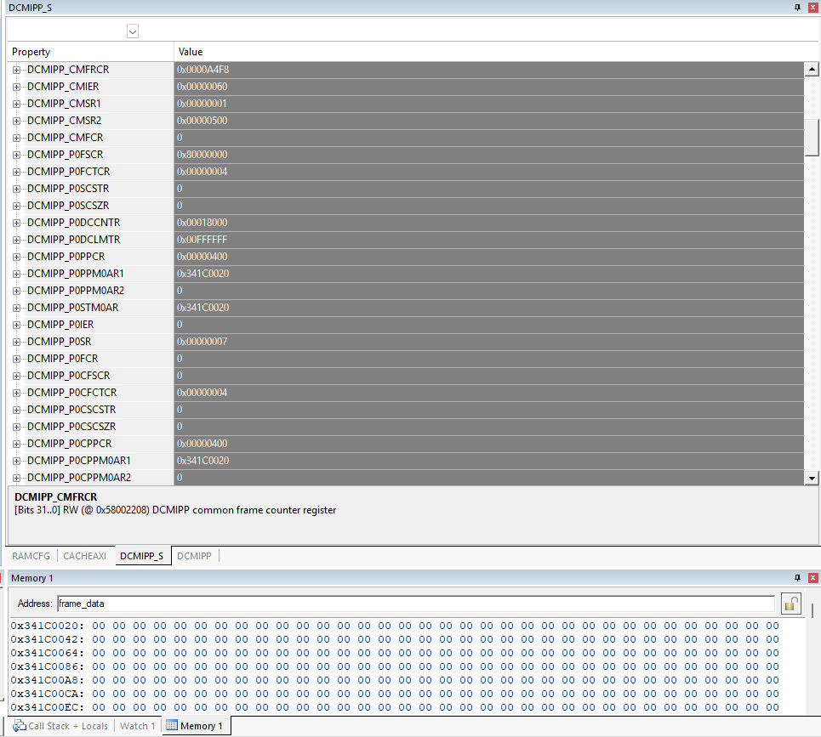
Task: Click memory row address 0x341C0042
Action: point(47,640)
